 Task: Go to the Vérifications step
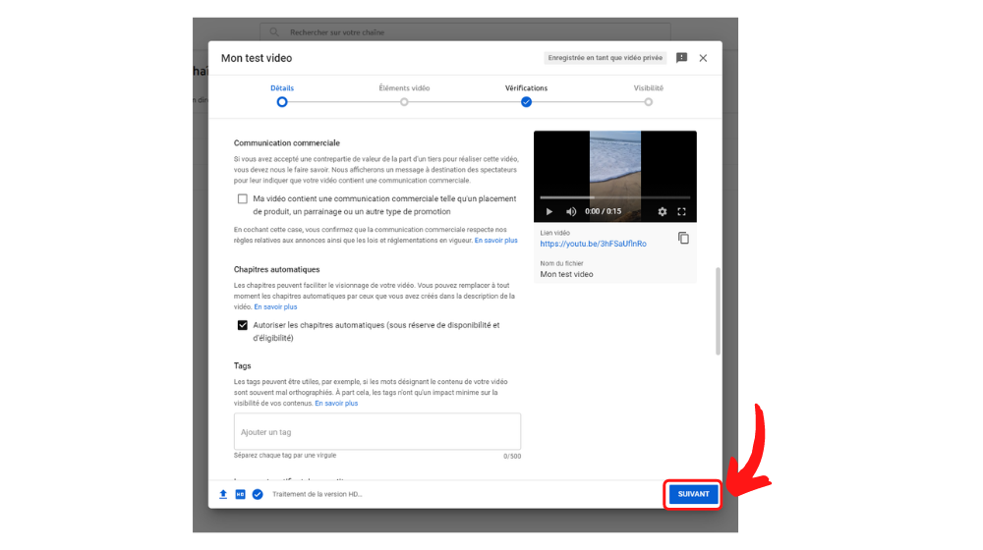(526, 95)
